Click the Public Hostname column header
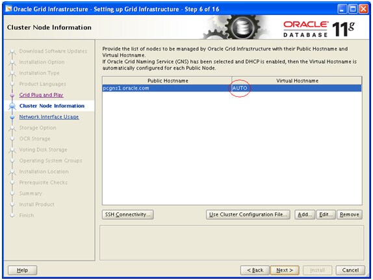 (167, 81)
